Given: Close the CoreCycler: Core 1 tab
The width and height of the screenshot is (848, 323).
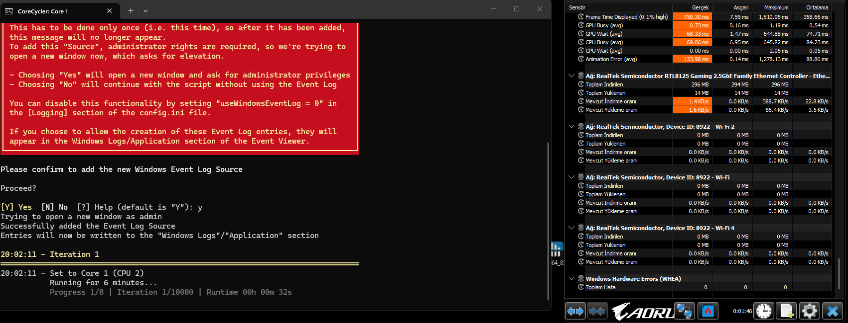Looking at the screenshot, I should [110, 11].
